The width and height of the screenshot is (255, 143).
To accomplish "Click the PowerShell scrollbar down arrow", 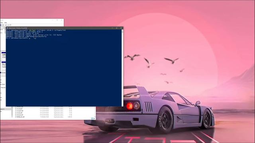I will click(122, 106).
